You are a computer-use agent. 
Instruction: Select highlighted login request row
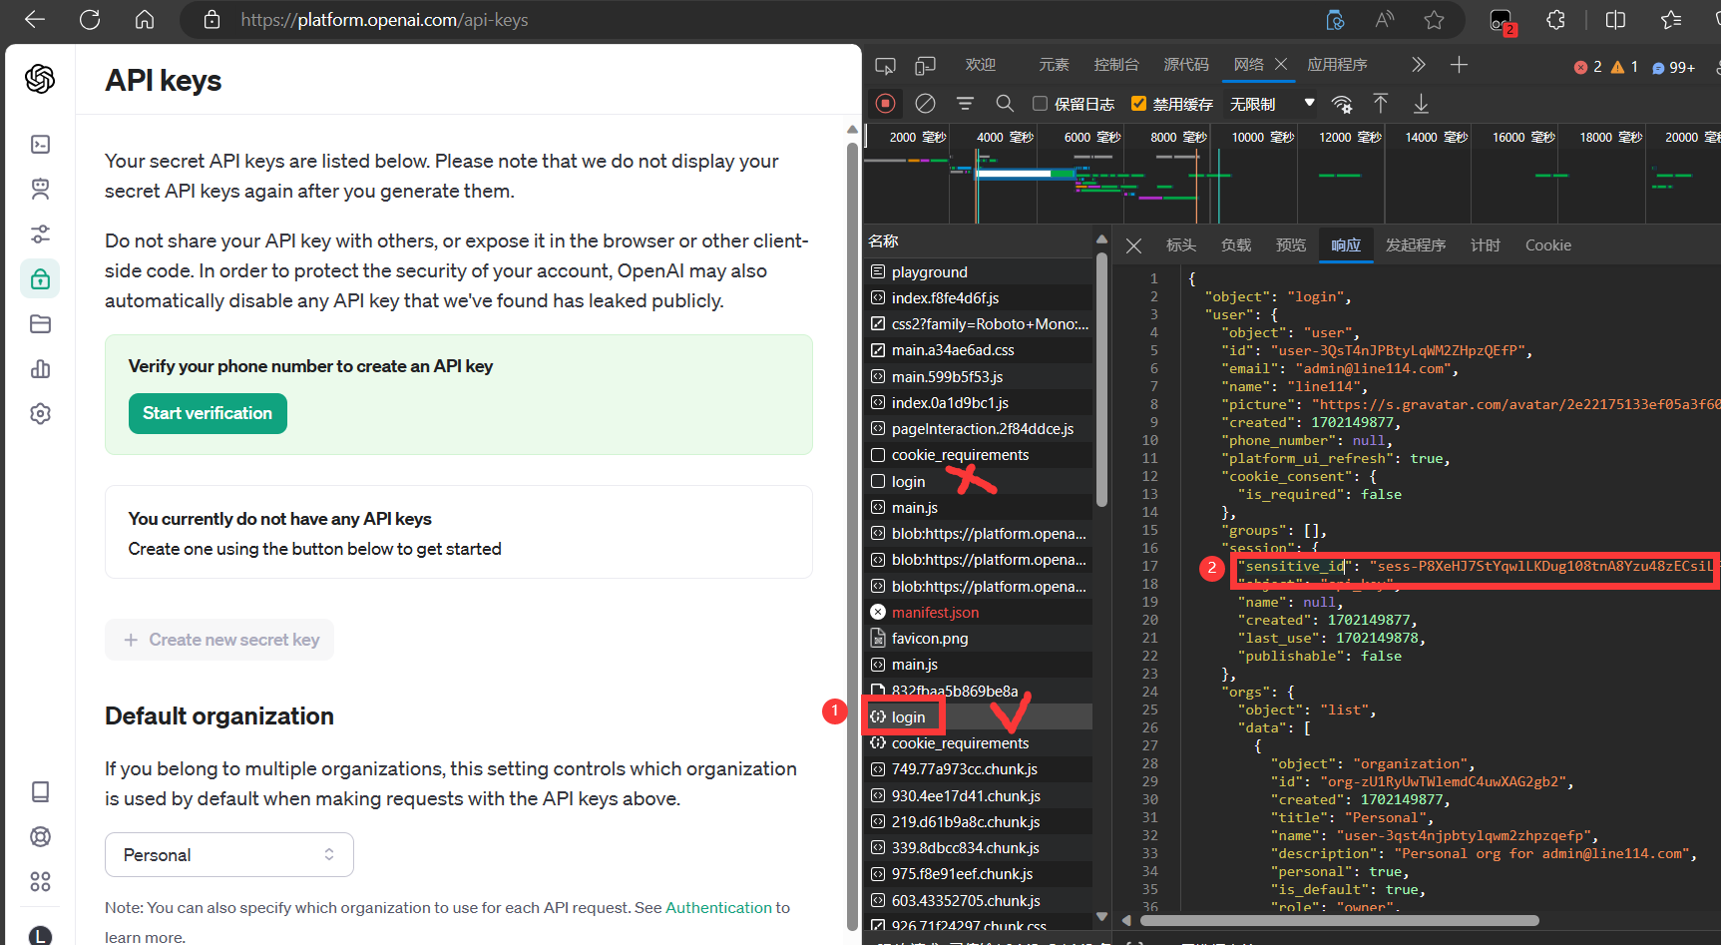[978, 716]
